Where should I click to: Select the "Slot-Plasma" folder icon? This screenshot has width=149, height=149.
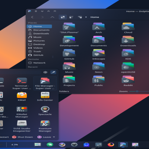click(69, 26)
